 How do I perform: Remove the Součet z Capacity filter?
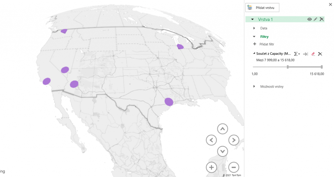coord(320,54)
